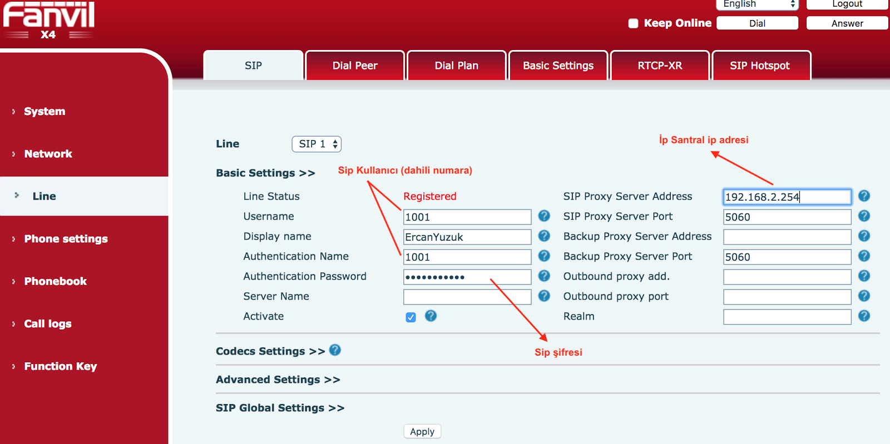Image resolution: width=890 pixels, height=444 pixels.
Task: Open help for the Username field
Action: 544,216
